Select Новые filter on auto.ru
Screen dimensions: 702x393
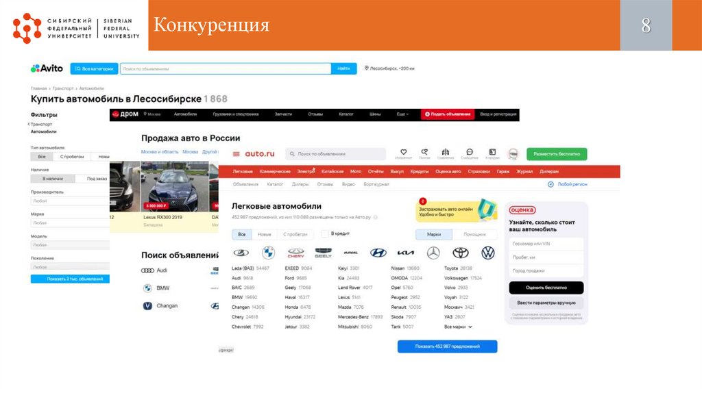[x=264, y=234]
